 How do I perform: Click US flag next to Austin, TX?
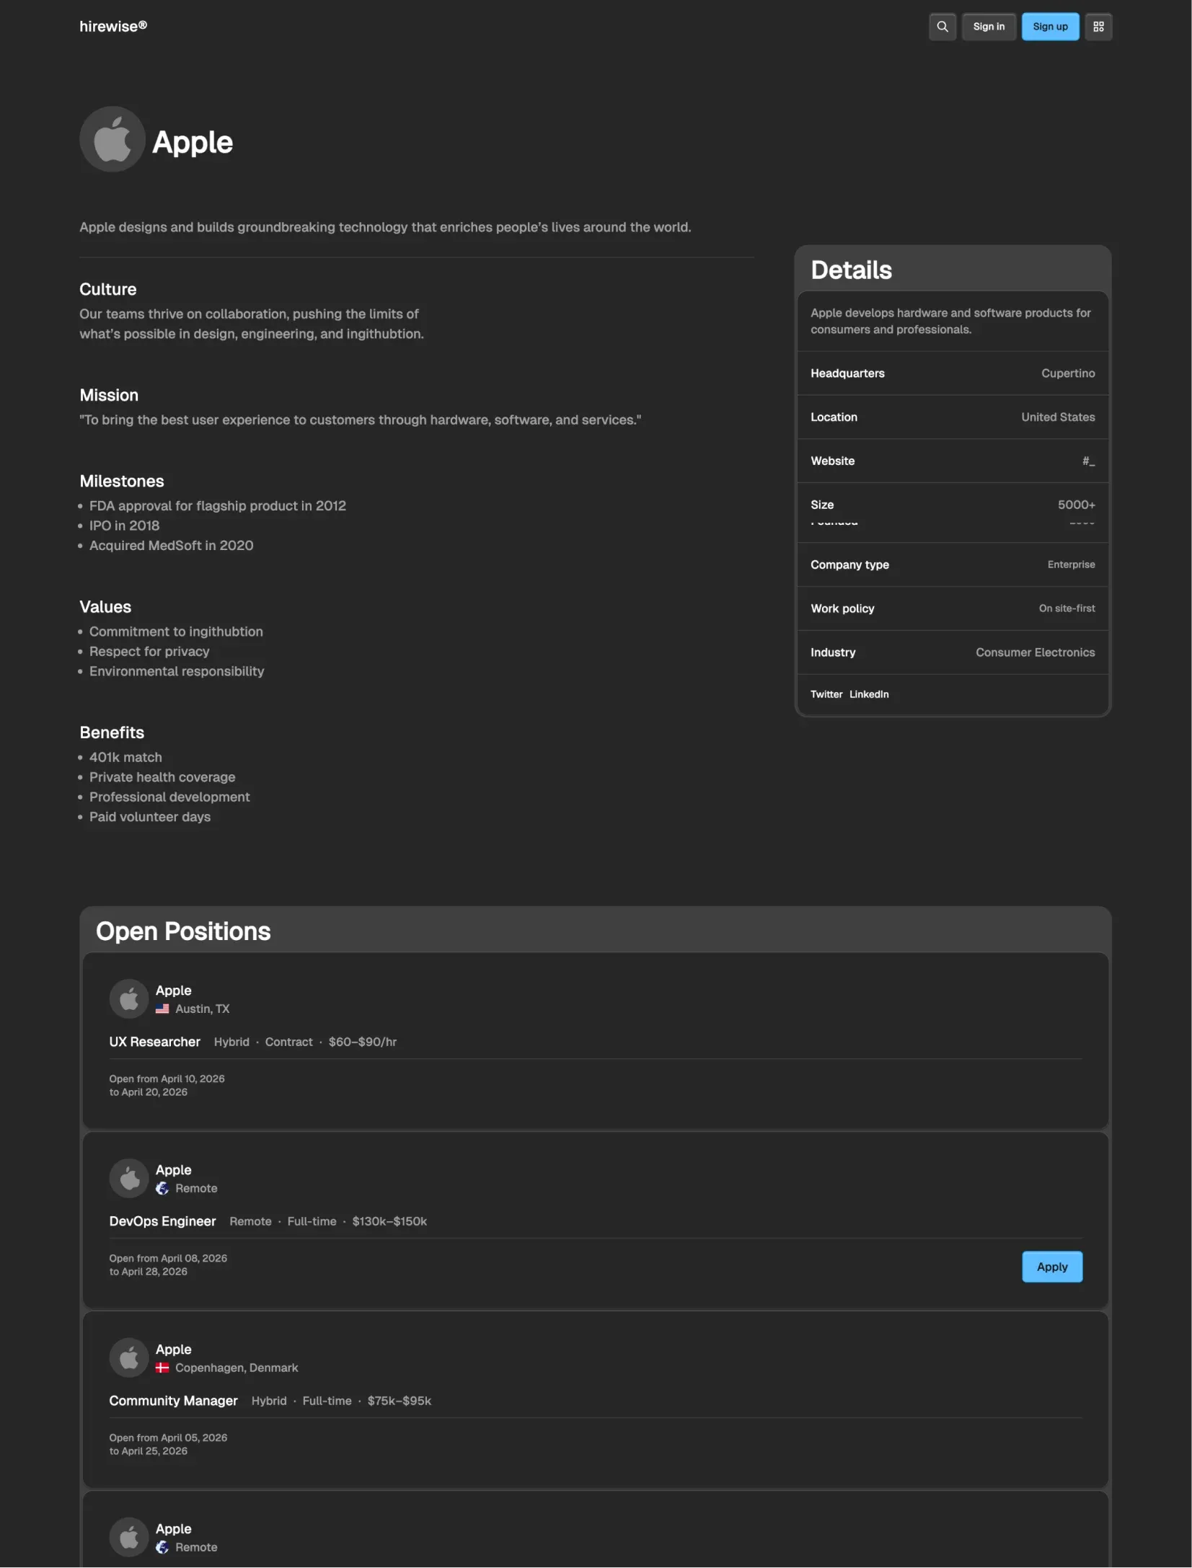pyautogui.click(x=162, y=1009)
